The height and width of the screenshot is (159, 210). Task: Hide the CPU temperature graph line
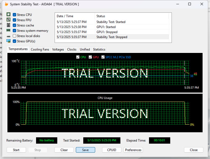tap(78, 57)
